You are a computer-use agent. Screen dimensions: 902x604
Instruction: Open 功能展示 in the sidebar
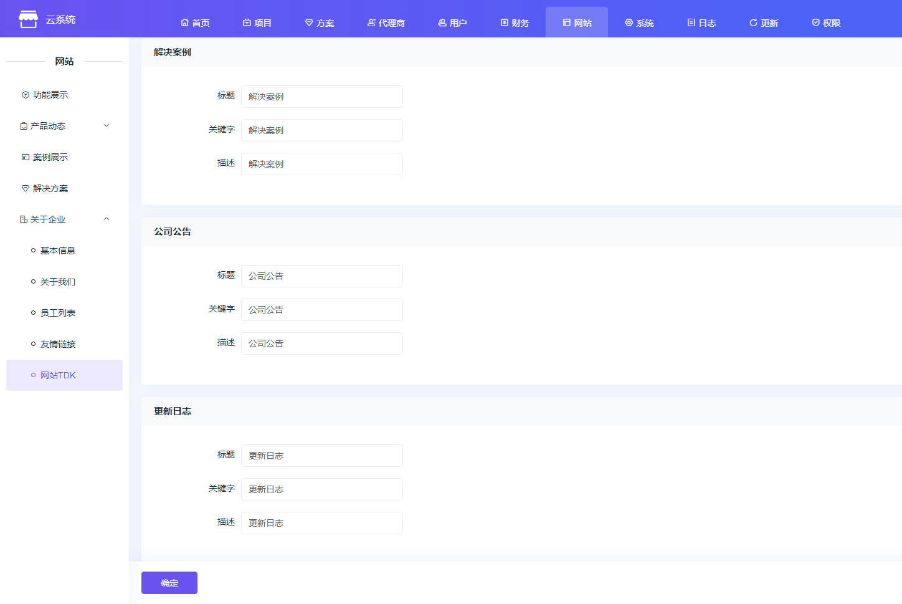pos(64,95)
